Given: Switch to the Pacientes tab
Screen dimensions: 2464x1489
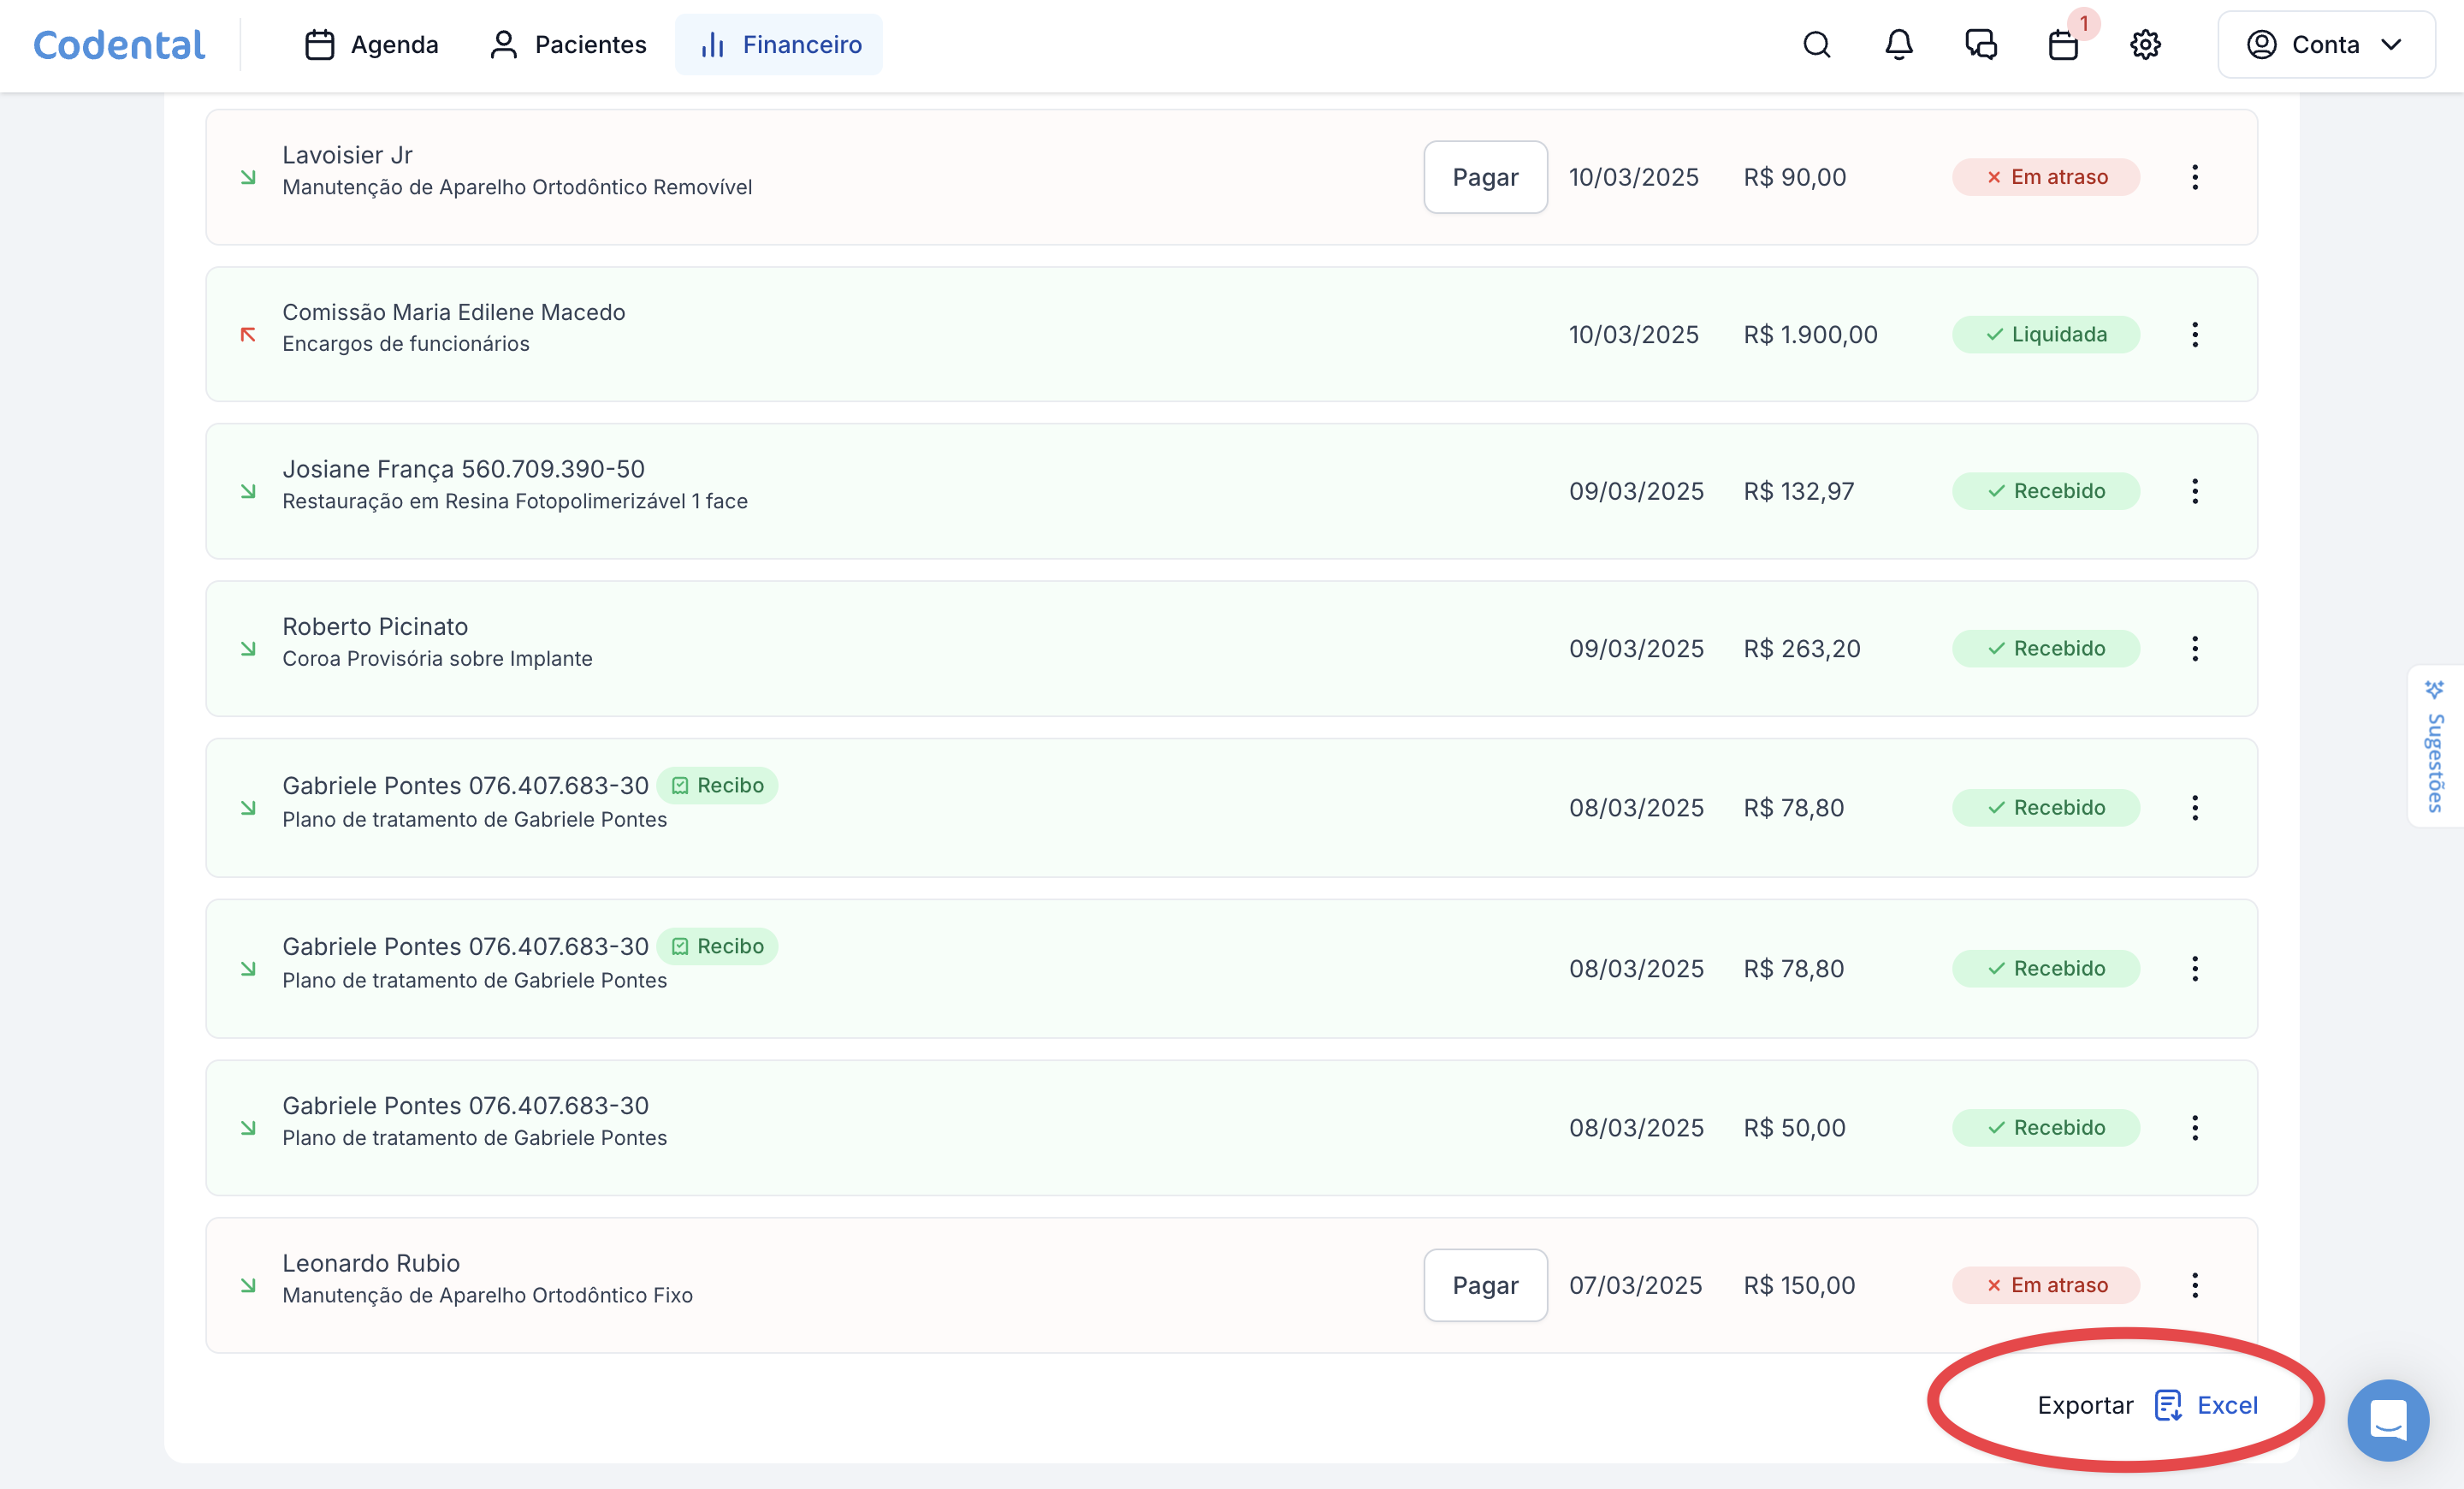Looking at the screenshot, I should point(567,45).
